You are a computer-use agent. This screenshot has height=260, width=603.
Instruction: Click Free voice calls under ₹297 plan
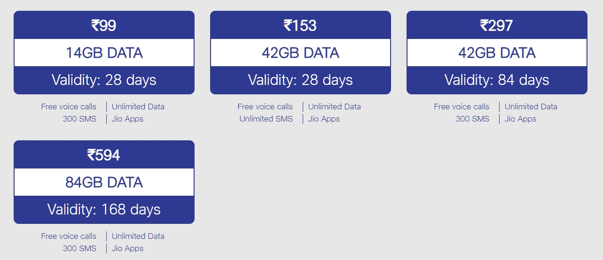point(462,107)
